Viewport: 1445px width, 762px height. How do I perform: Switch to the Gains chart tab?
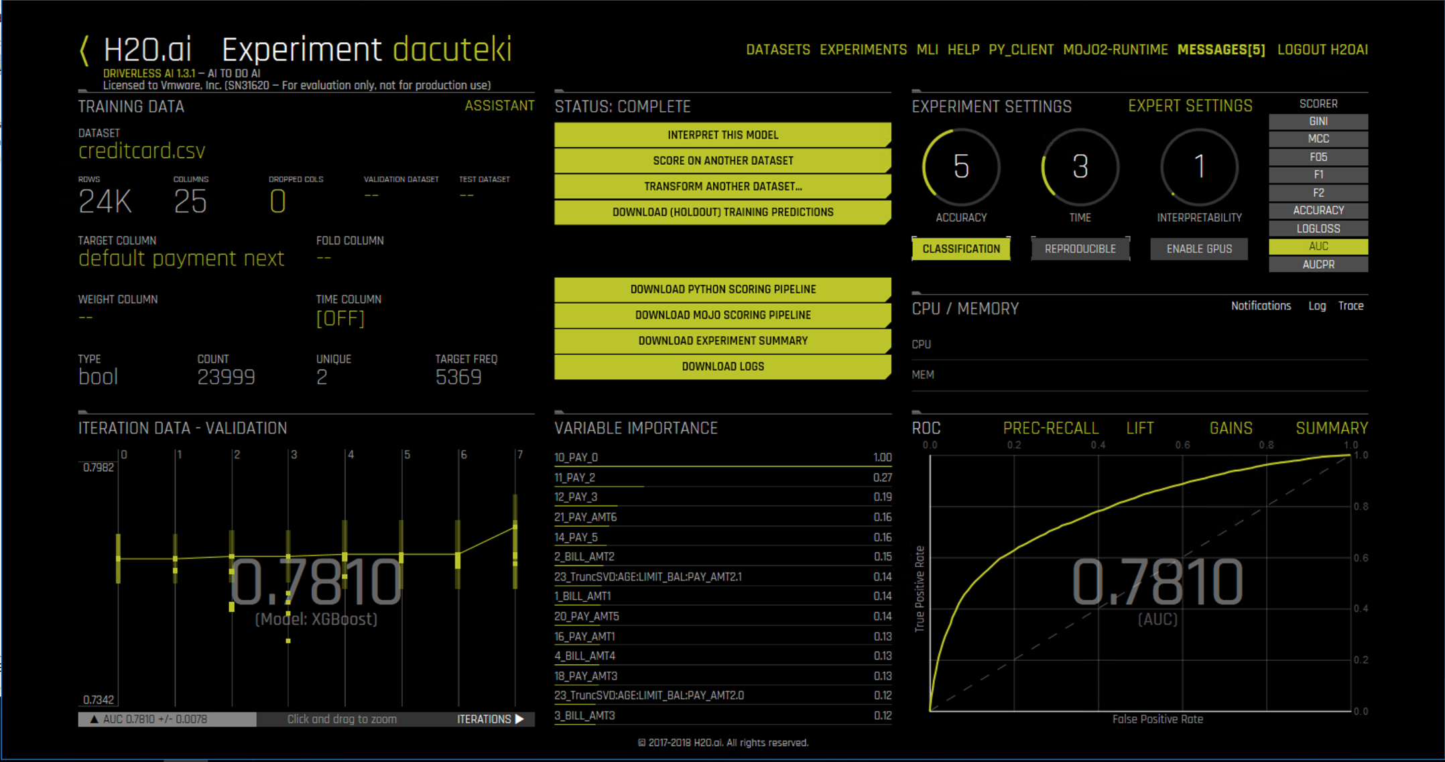[1231, 428]
